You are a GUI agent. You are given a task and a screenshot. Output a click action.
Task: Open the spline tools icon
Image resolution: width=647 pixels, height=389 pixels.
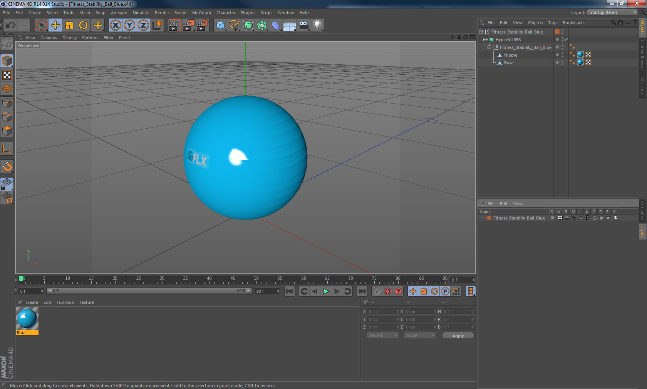[x=234, y=25]
